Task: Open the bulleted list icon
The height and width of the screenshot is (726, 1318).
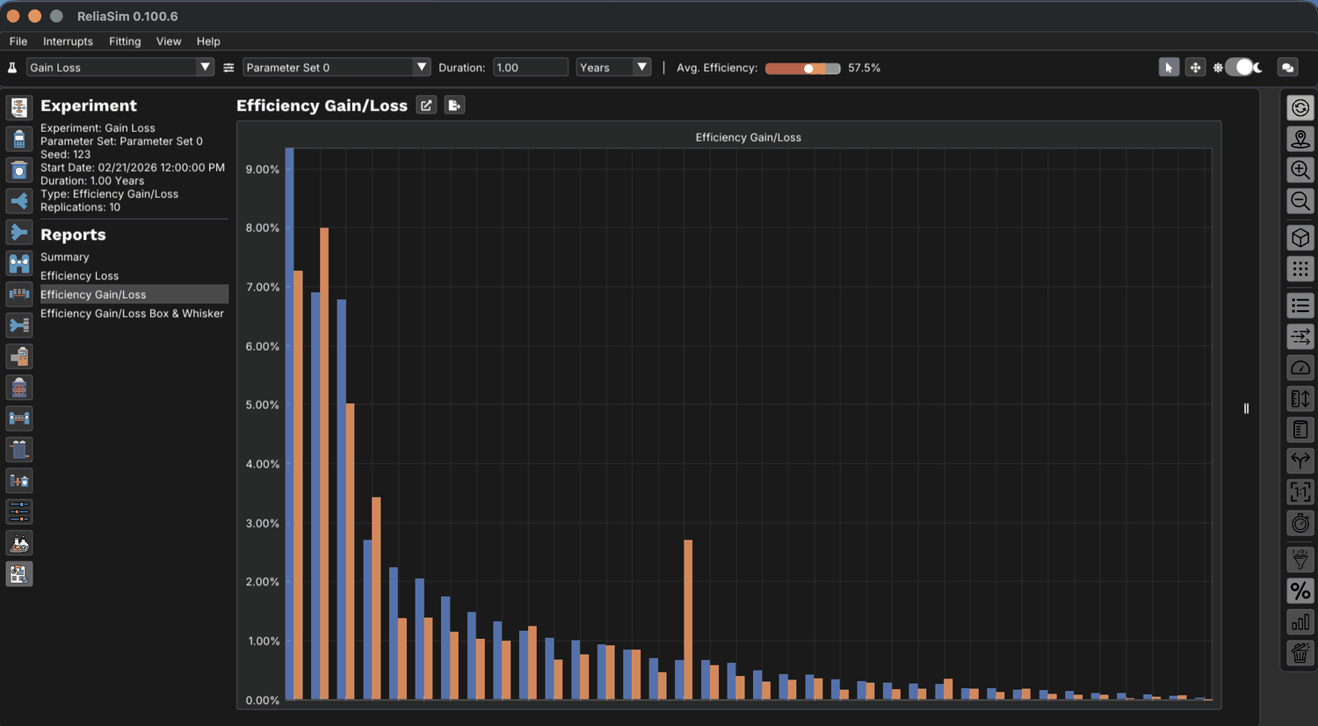Action: pos(1300,305)
